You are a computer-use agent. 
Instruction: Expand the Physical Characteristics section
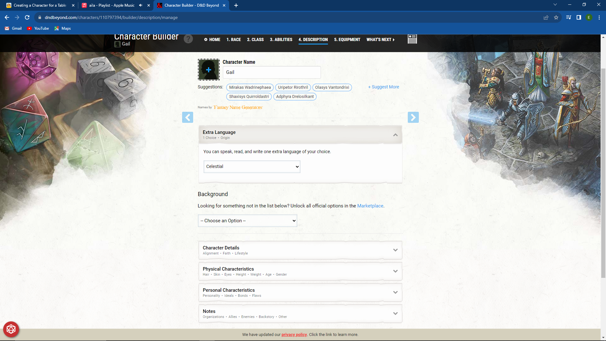pos(395,271)
